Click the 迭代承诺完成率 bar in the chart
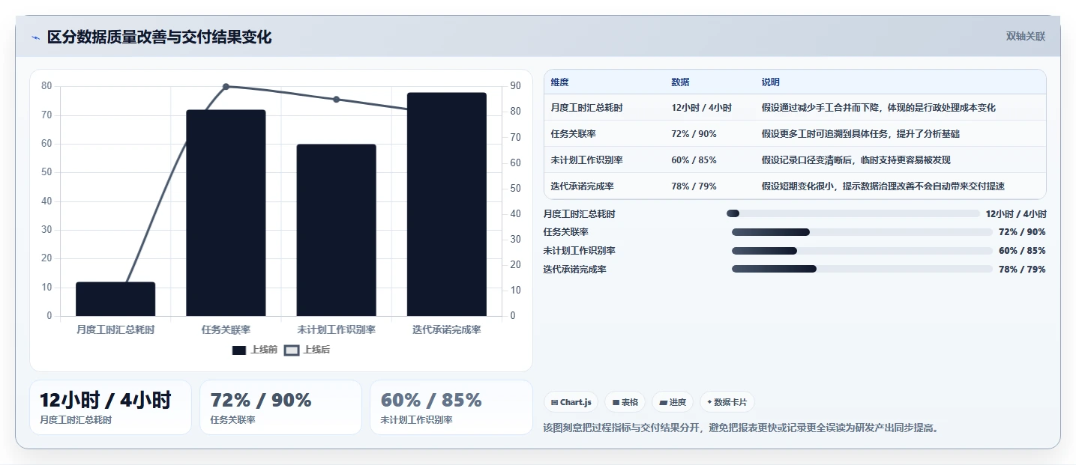1076x465 pixels. click(x=447, y=204)
